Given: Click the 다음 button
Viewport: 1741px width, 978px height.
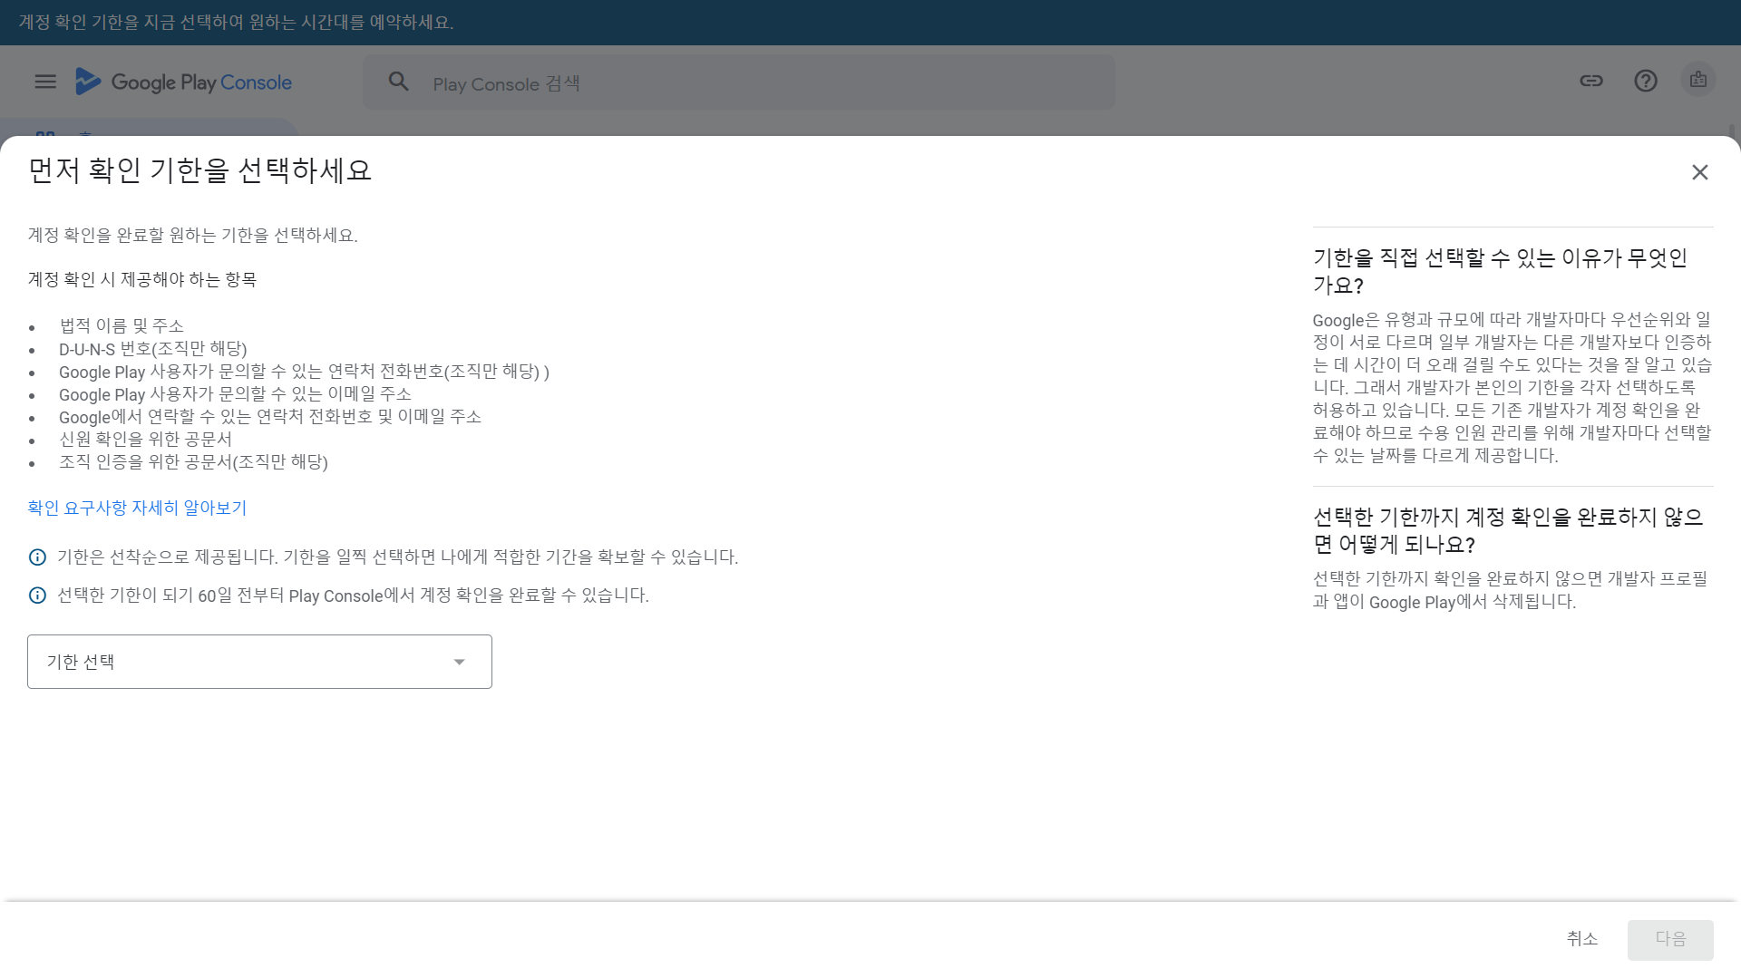Looking at the screenshot, I should click(1670, 940).
